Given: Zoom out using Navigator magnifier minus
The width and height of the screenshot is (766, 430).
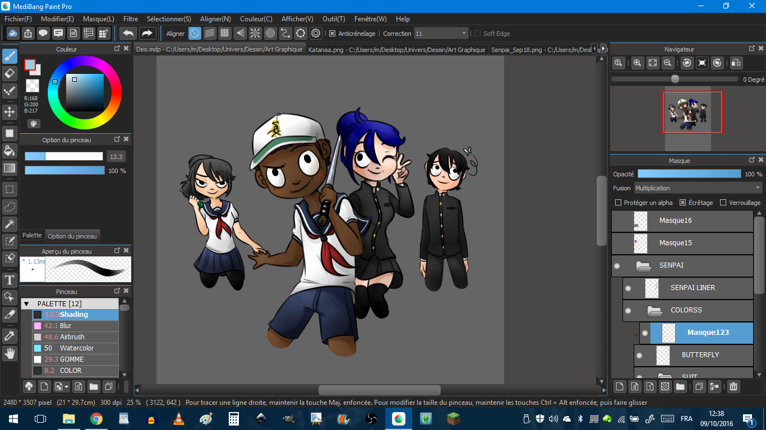Looking at the screenshot, I should pos(668,63).
